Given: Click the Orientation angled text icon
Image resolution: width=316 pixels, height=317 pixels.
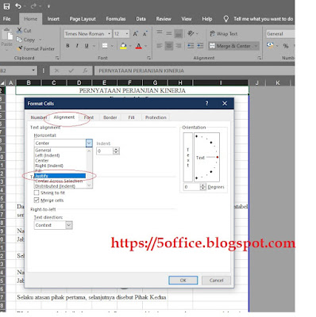Looking at the screenshot, I should (191, 33).
